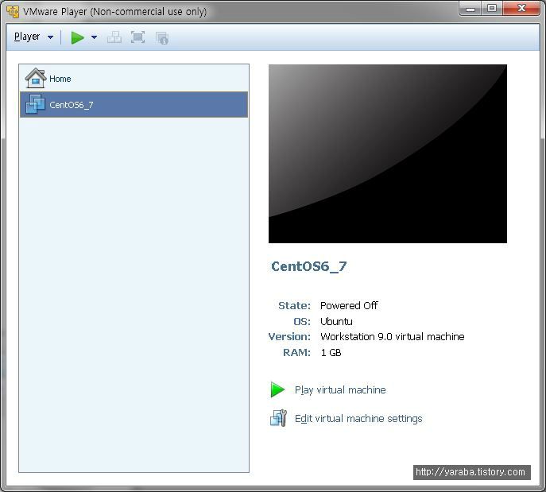This screenshot has height=492, width=546.
Task: Select Home in the library list
Action: [x=134, y=79]
